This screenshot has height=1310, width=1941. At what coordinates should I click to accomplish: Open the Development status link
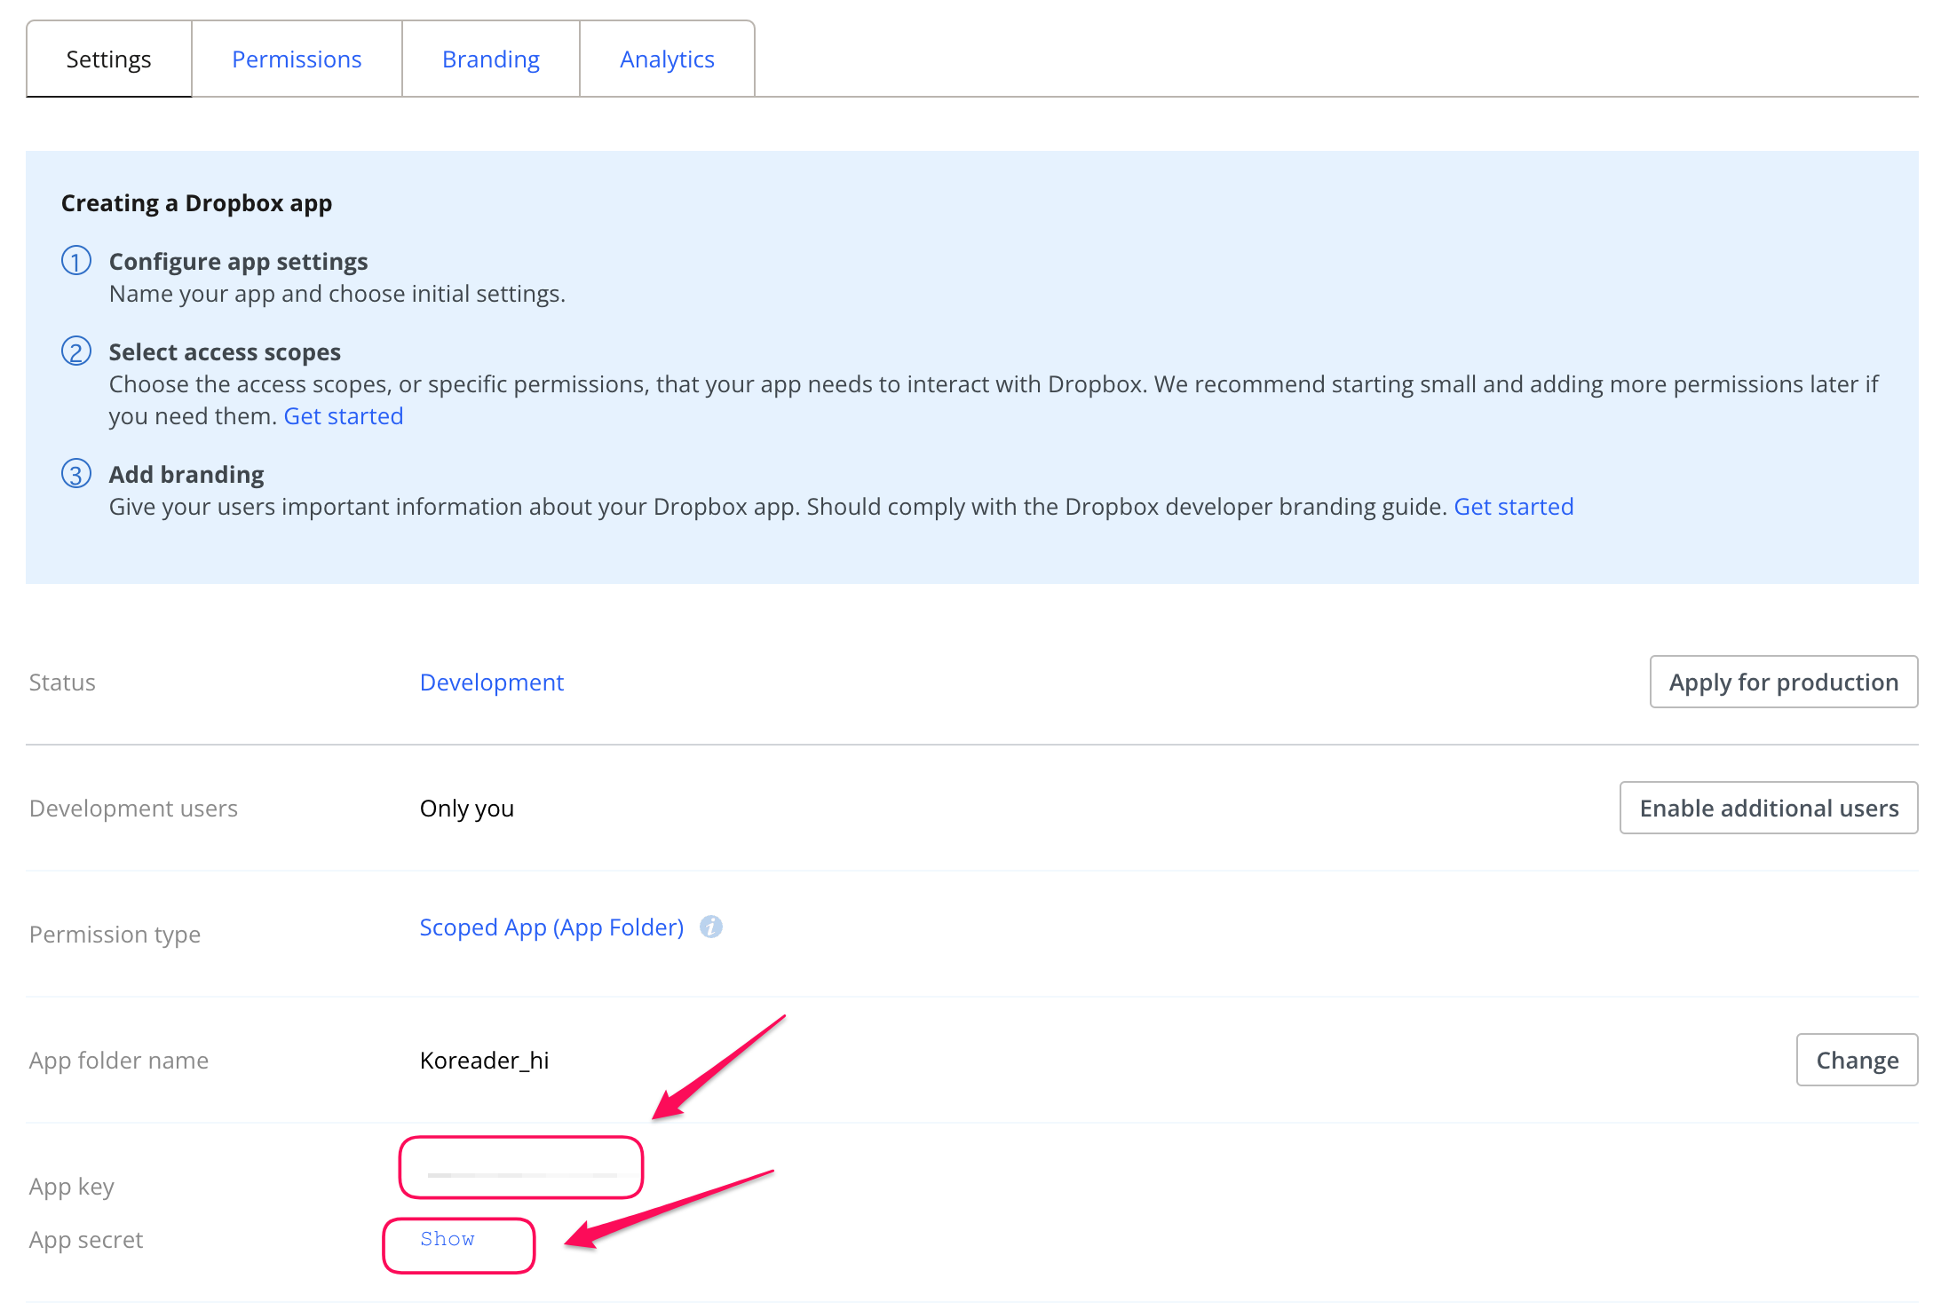click(x=492, y=682)
